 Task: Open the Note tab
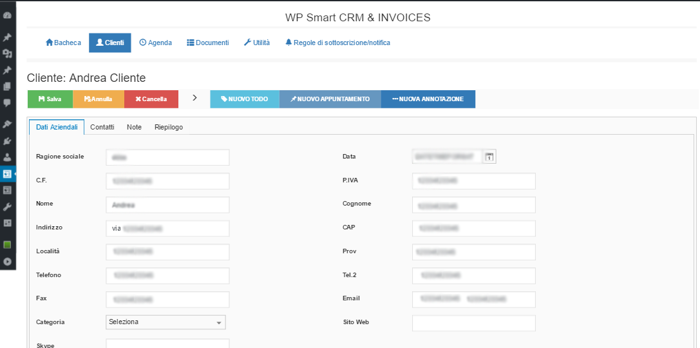pyautogui.click(x=134, y=128)
